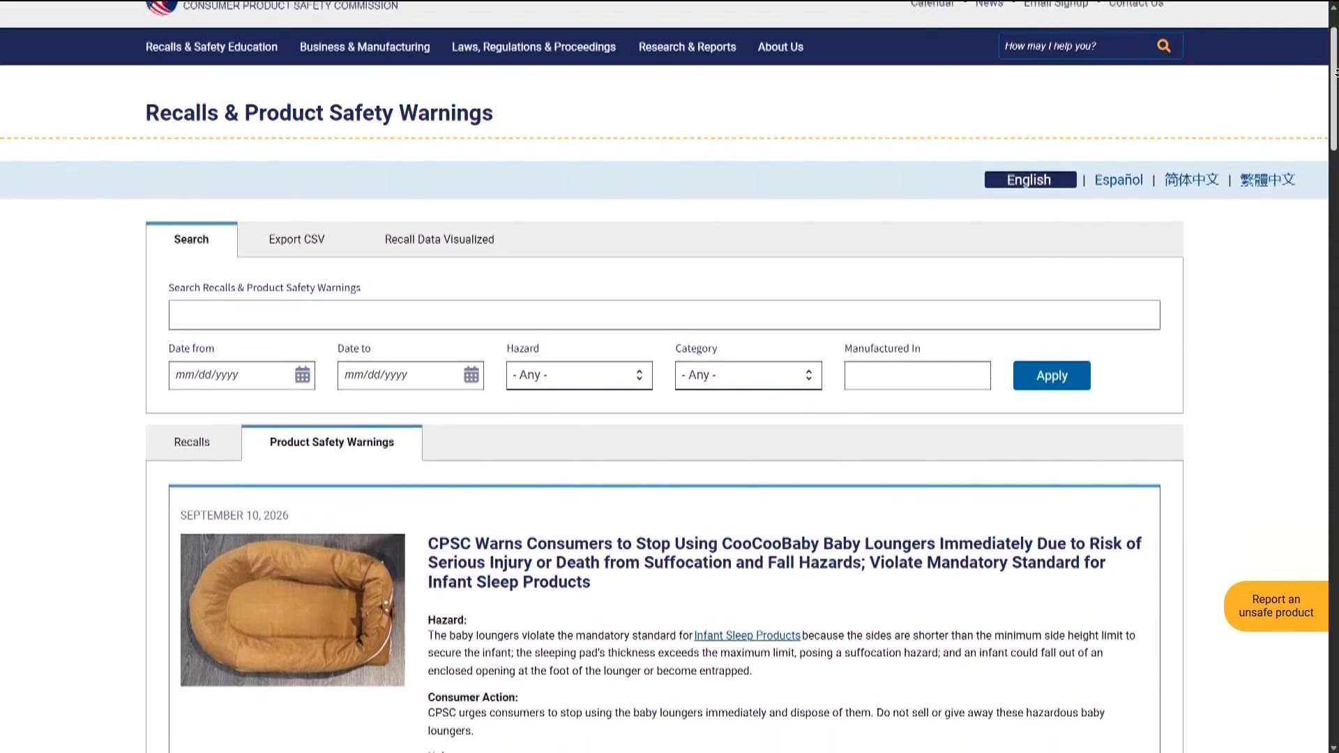Image resolution: width=1339 pixels, height=753 pixels.
Task: Switch language to Simplified Chinese 简体中文
Action: click(1191, 180)
